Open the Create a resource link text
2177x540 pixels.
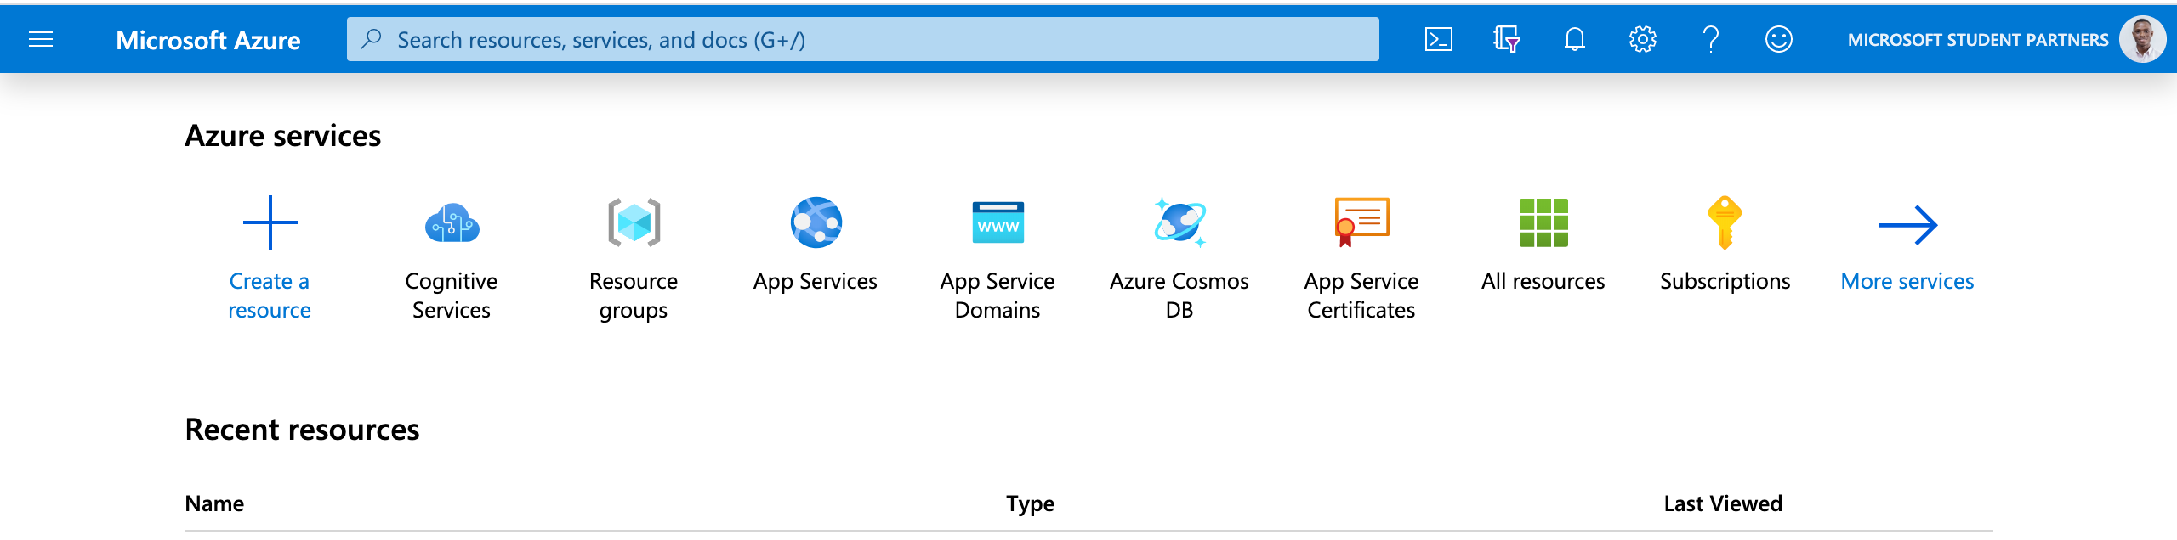[270, 295]
